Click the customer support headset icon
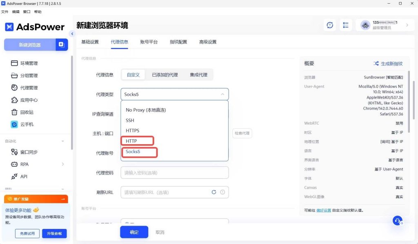This screenshot has height=244, width=418. 397,220
